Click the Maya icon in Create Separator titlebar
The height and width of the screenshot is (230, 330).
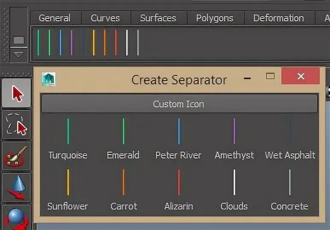(48, 80)
